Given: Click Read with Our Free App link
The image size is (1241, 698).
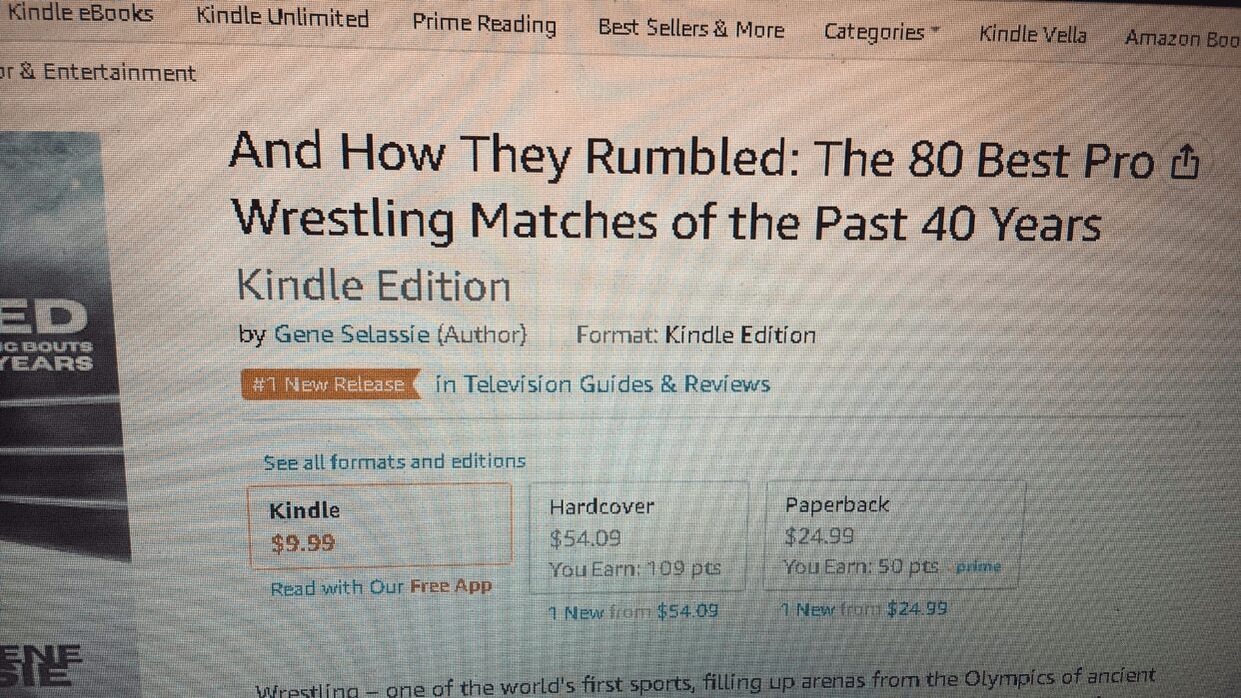Looking at the screenshot, I should (381, 587).
